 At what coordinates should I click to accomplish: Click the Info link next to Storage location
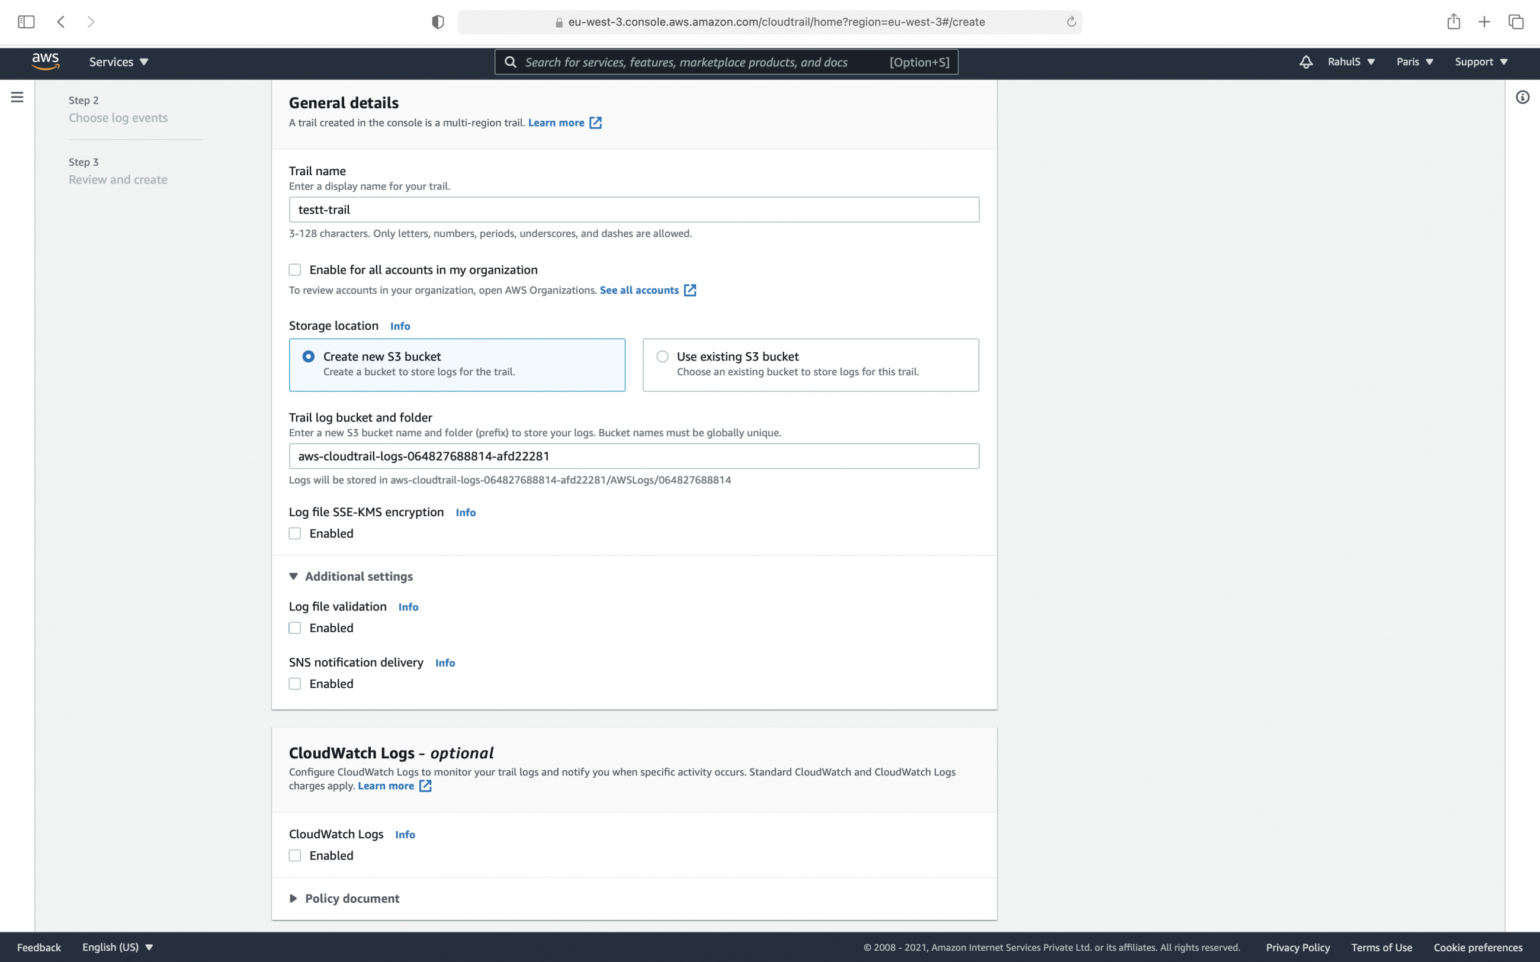(400, 326)
